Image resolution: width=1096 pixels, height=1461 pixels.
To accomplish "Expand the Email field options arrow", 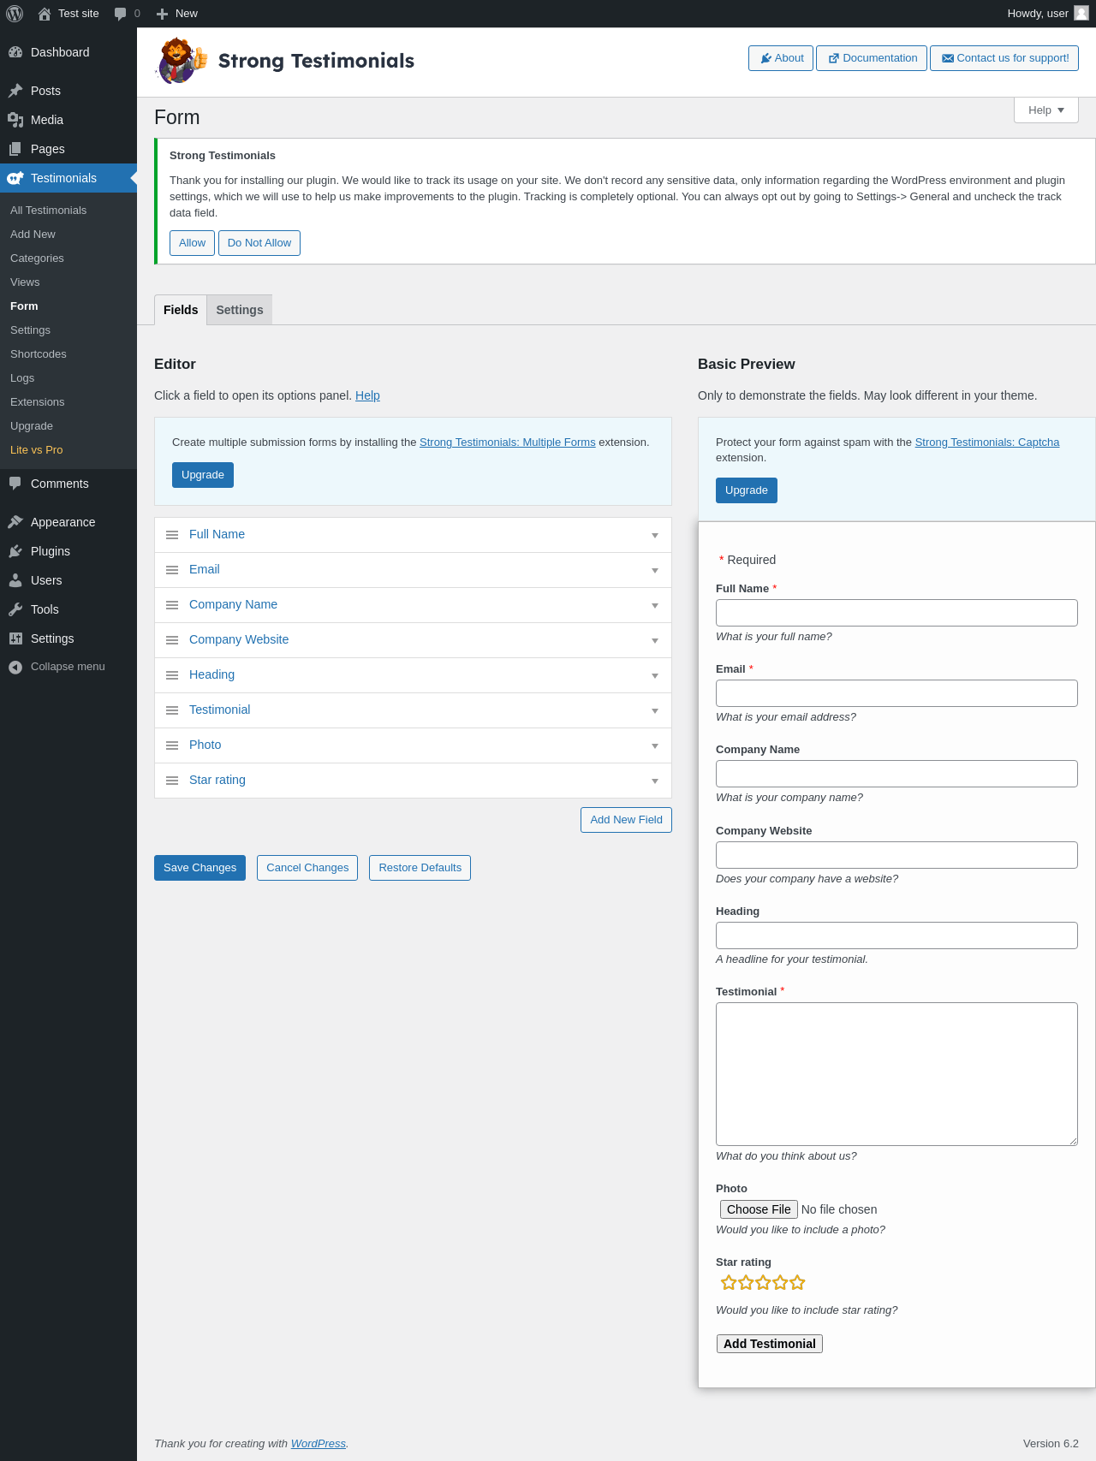I will click(655, 570).
